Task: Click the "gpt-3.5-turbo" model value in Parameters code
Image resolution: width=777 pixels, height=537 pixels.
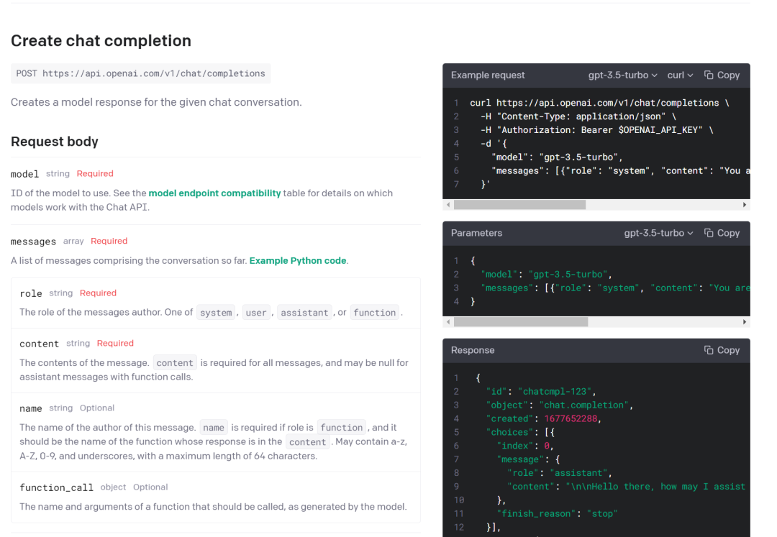Action: pyautogui.click(x=568, y=274)
